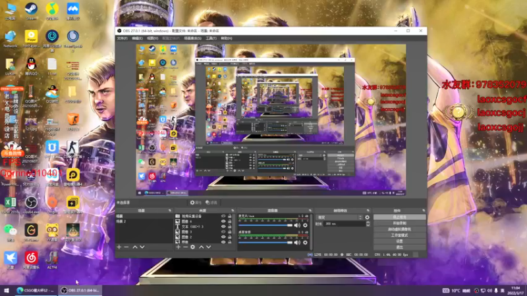Open 麦克风/Aux audio settings gear
This screenshot has height=296, width=527.
click(x=305, y=225)
